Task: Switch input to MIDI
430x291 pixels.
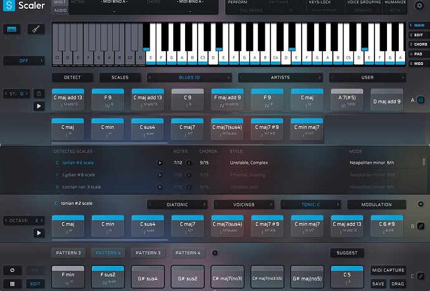Action: click(x=59, y=2)
